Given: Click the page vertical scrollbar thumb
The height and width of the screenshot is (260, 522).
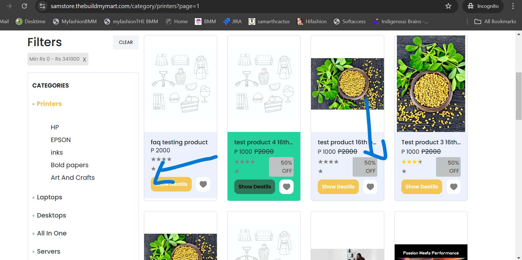Looking at the screenshot, I should [x=519, y=96].
